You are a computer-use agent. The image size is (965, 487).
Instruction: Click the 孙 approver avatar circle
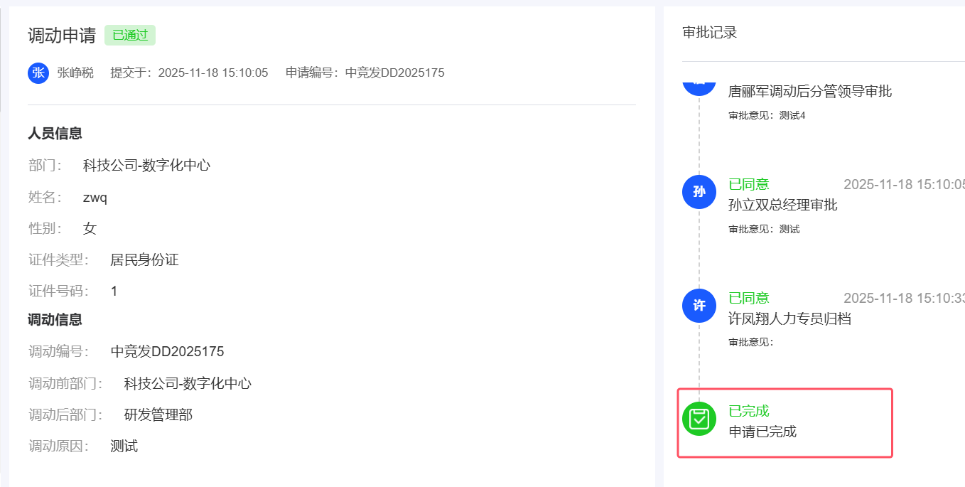click(x=699, y=191)
